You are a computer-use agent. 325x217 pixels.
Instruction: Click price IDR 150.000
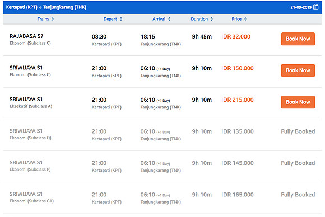238,68
